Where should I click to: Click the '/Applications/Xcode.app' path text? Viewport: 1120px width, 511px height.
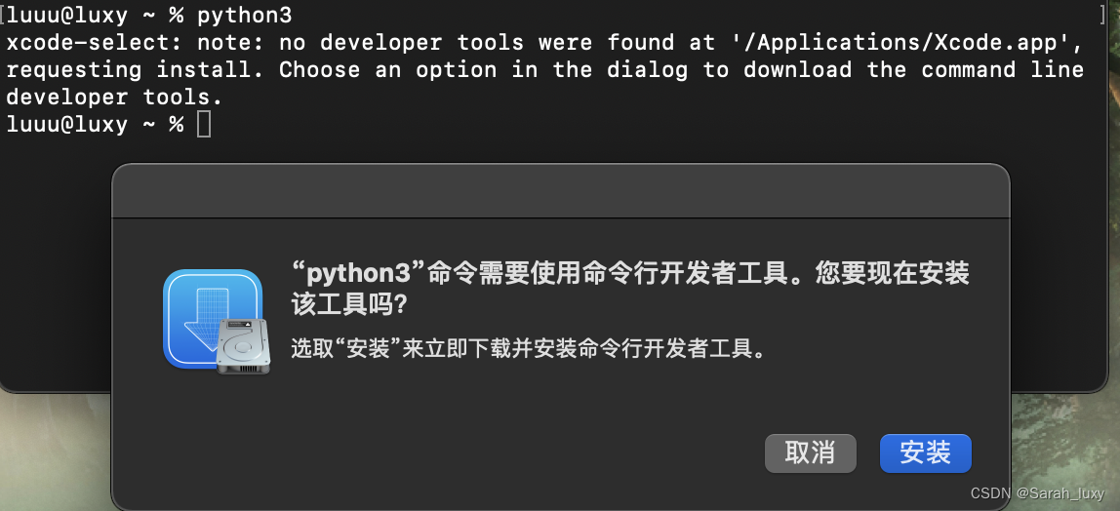(900, 43)
